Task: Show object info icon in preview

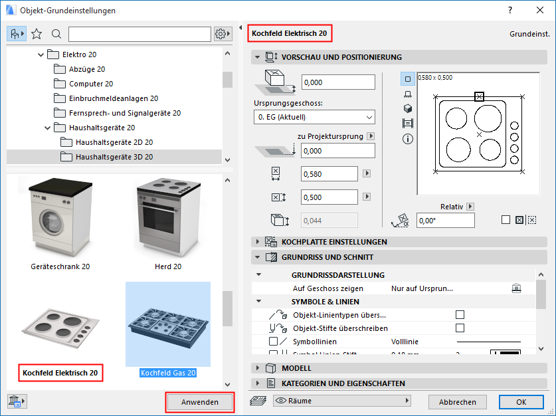Action: (408, 139)
